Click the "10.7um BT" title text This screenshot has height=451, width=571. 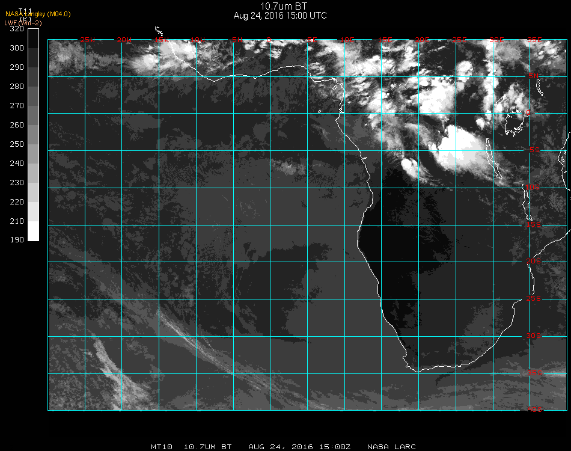[284, 6]
